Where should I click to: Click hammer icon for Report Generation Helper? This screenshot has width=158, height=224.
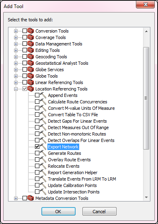(43, 172)
